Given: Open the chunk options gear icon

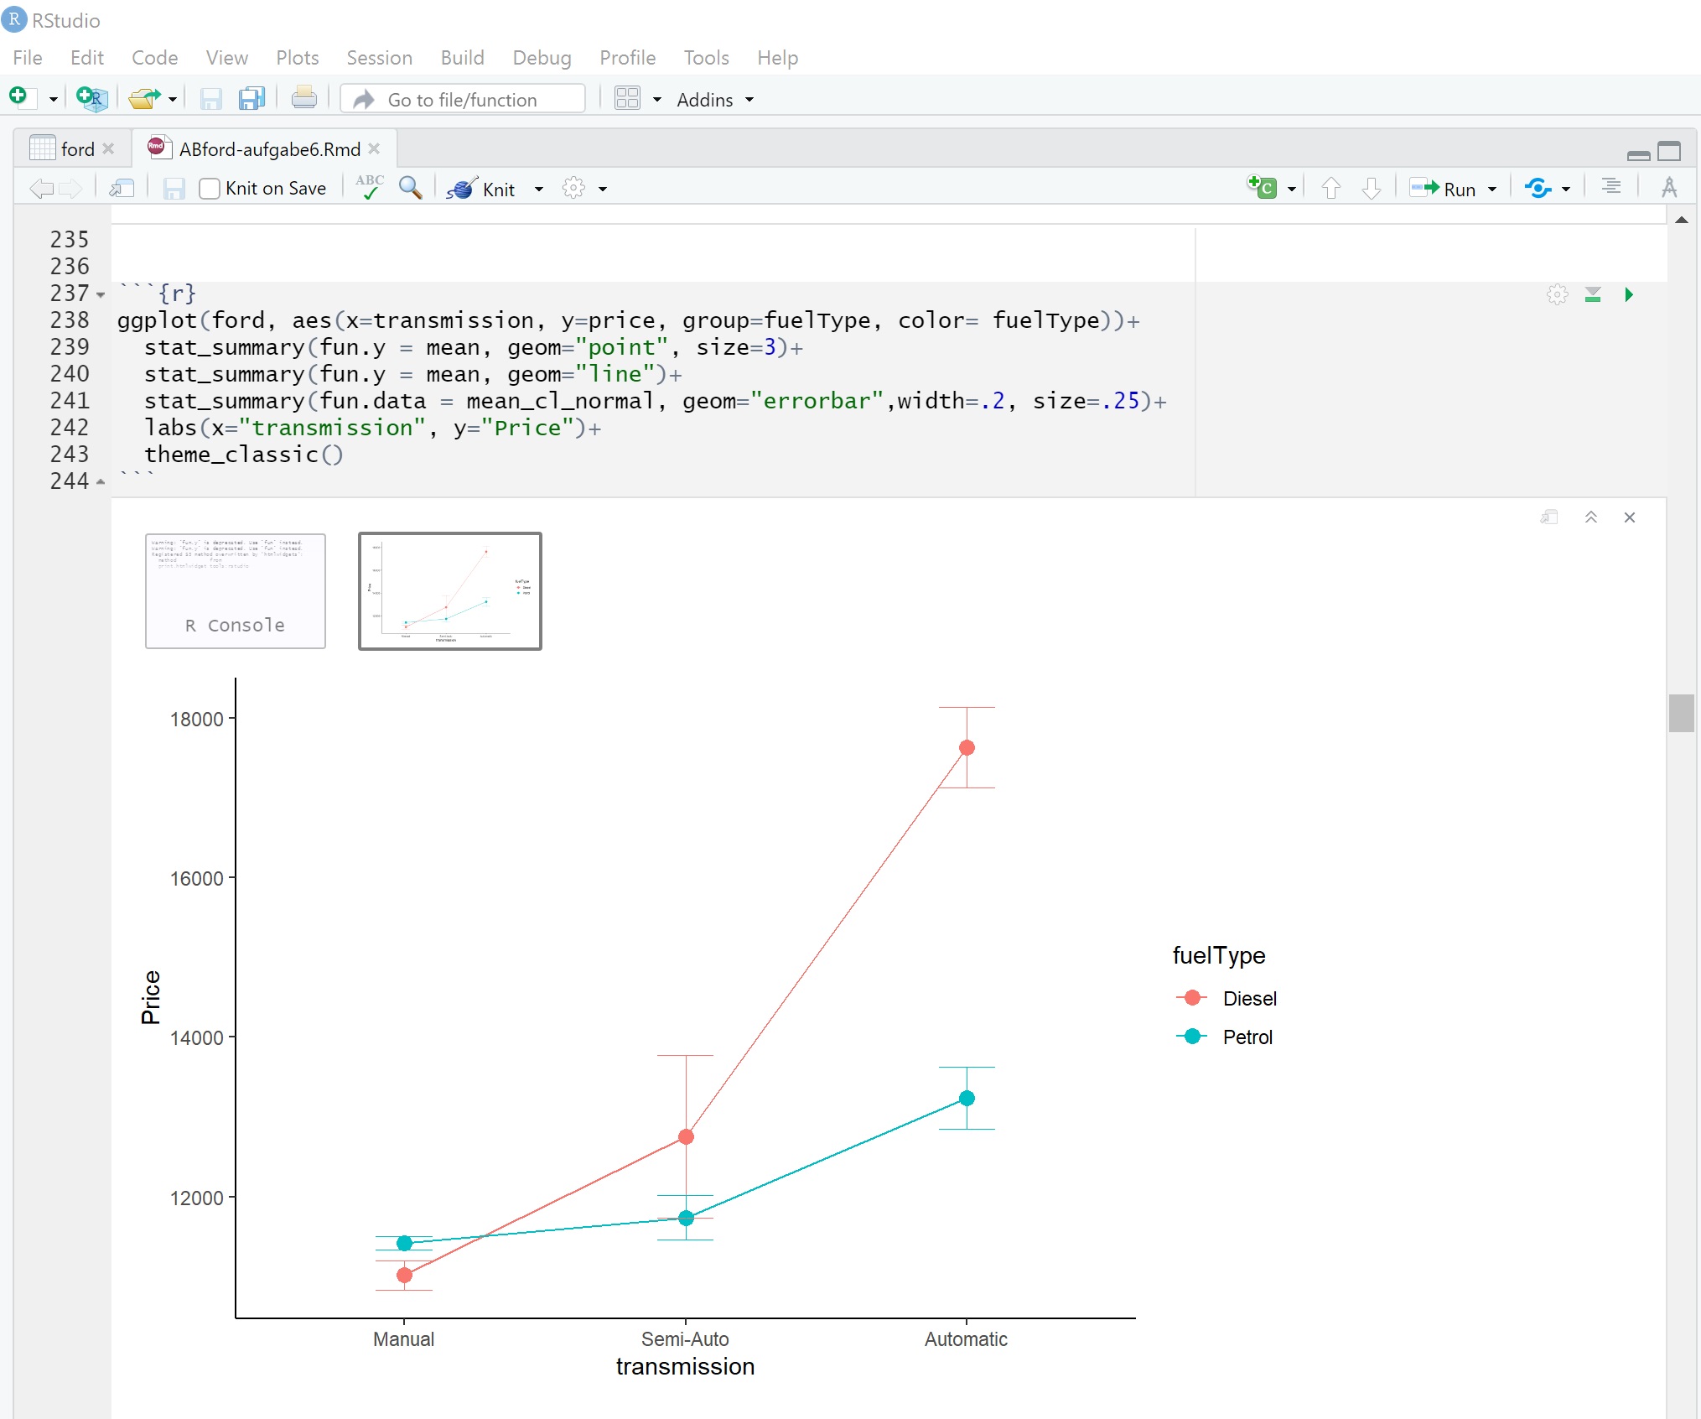Looking at the screenshot, I should [1557, 294].
